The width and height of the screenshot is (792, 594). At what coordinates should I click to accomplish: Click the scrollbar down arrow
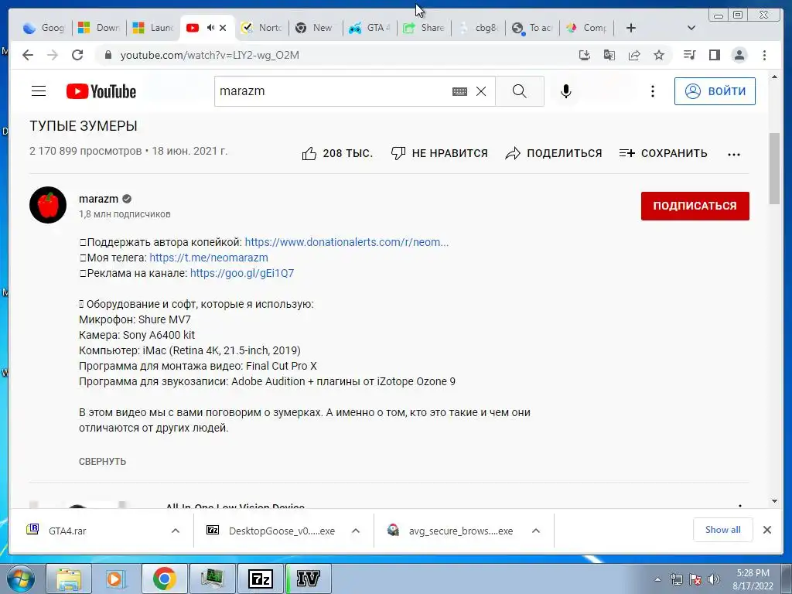(x=775, y=501)
